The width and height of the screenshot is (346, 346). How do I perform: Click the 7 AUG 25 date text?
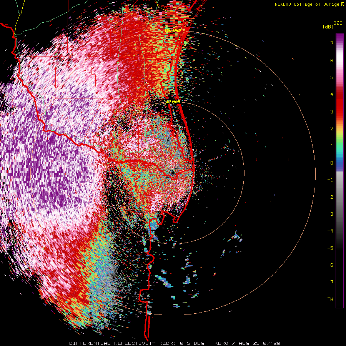[246, 343]
